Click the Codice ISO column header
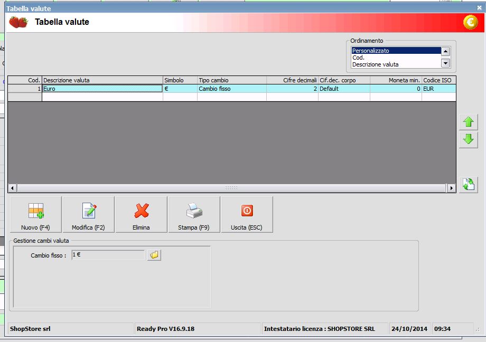This screenshot has width=486, height=342. pyautogui.click(x=439, y=80)
